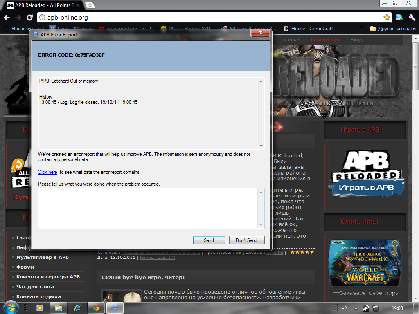419x314 pixels.
Task: Click the 19:03 taskbar clock
Action: click(x=397, y=308)
